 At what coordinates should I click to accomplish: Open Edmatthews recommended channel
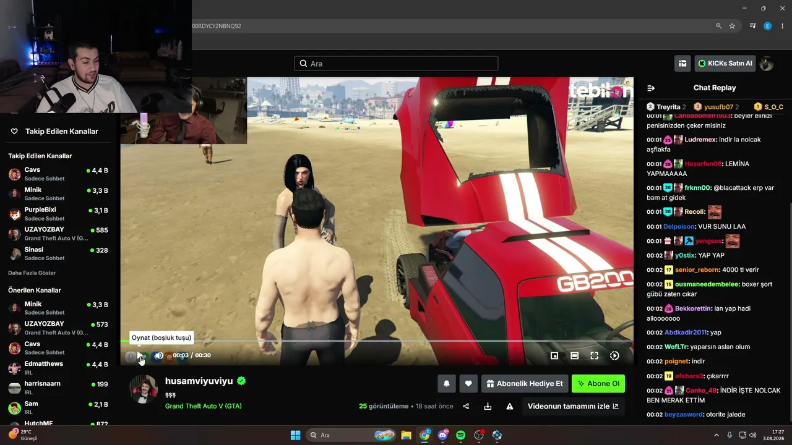click(59, 368)
